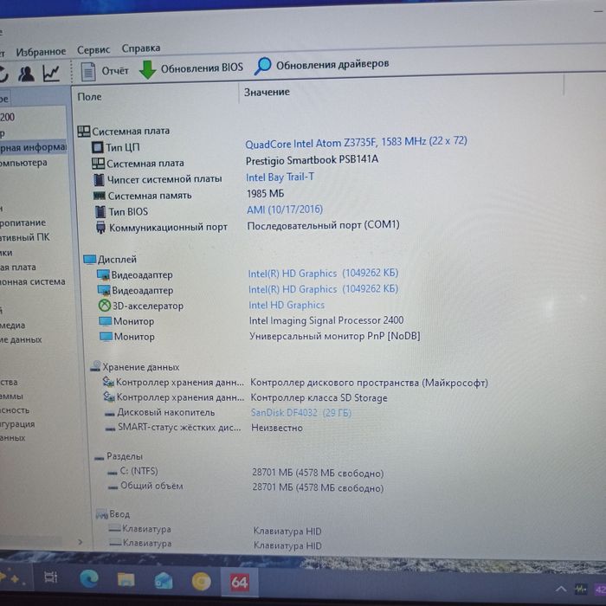This screenshot has height=606, width=606.
Task: Open the Избранное menu
Action: pyautogui.click(x=41, y=51)
